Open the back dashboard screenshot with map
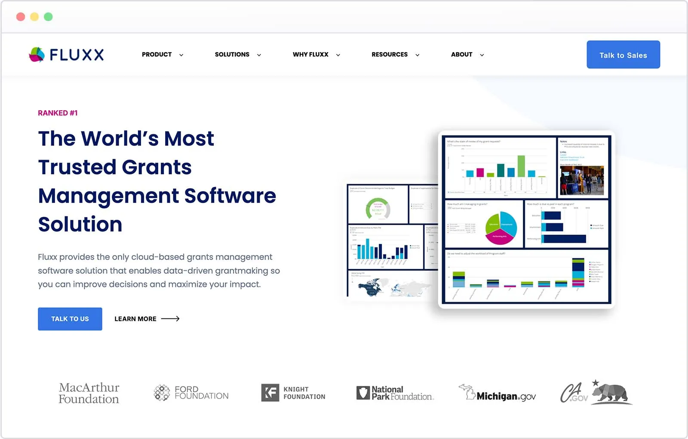 (392, 241)
